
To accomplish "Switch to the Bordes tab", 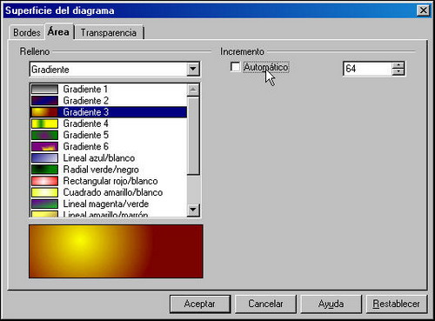I will 27,32.
